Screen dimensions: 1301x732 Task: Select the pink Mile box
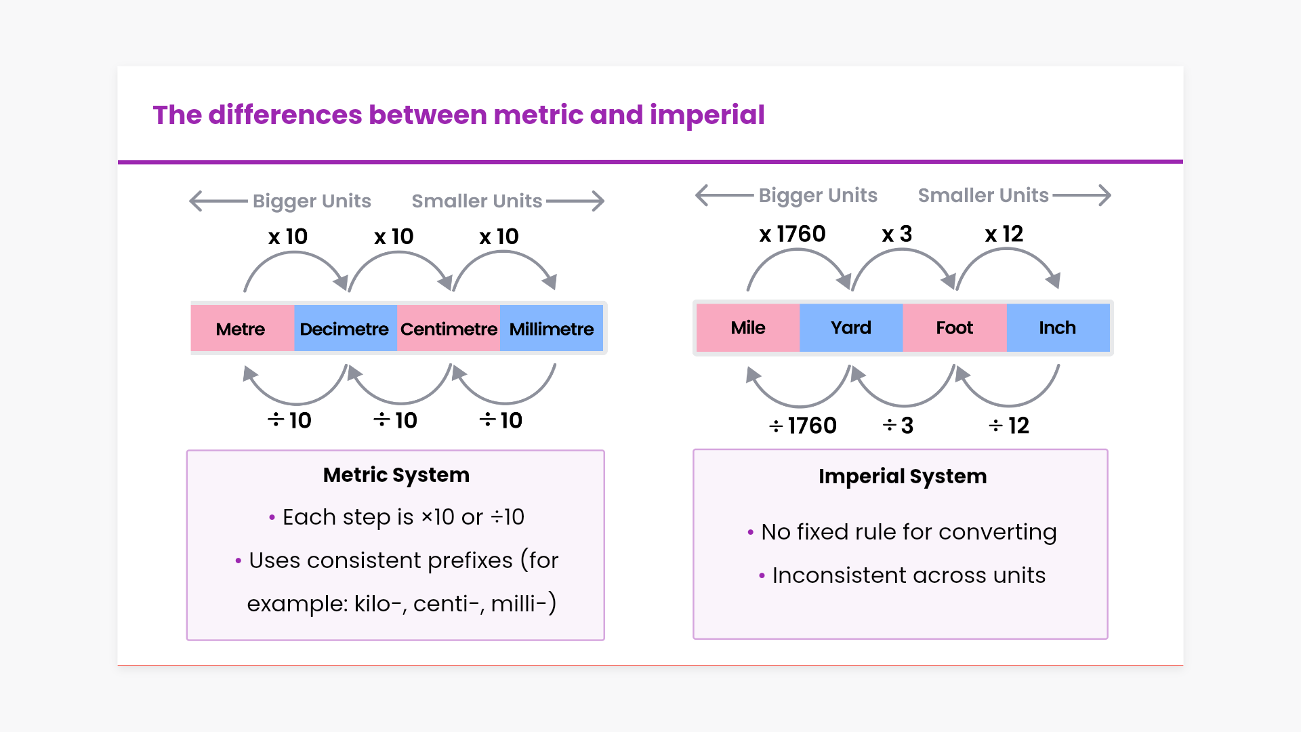point(748,328)
